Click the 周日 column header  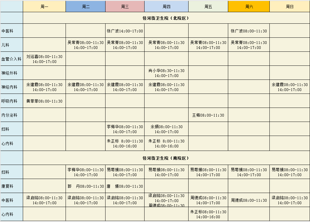pyautogui.click(x=290, y=7)
